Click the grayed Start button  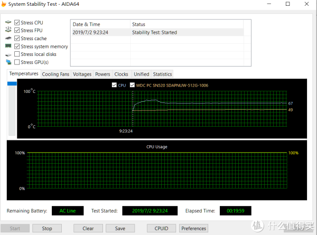pyautogui.click(x=15, y=228)
